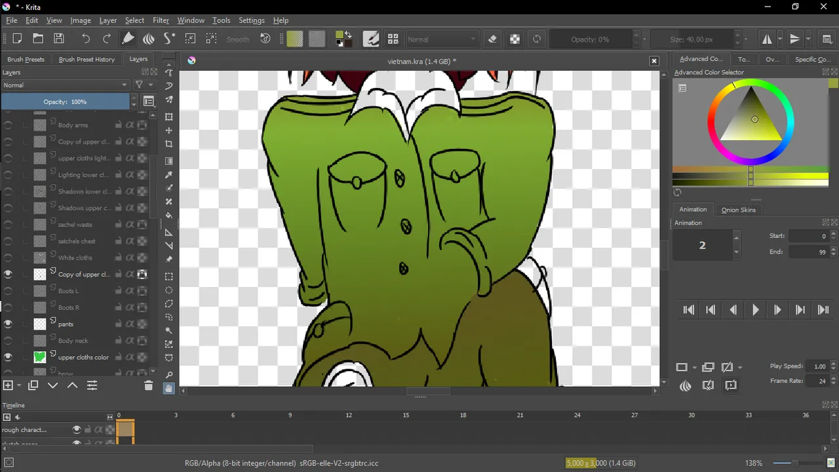Viewport: 839px width, 472px height.
Task: Show the Boots L layer
Action: pyautogui.click(x=8, y=290)
